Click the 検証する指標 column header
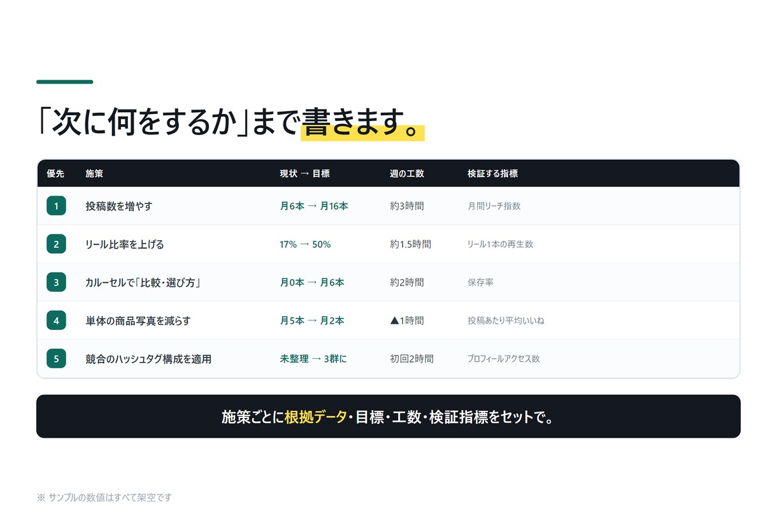 tap(492, 173)
